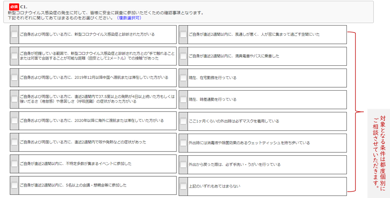Select checkbox for attending large crowd event
The image size is (390, 198).
14,164
